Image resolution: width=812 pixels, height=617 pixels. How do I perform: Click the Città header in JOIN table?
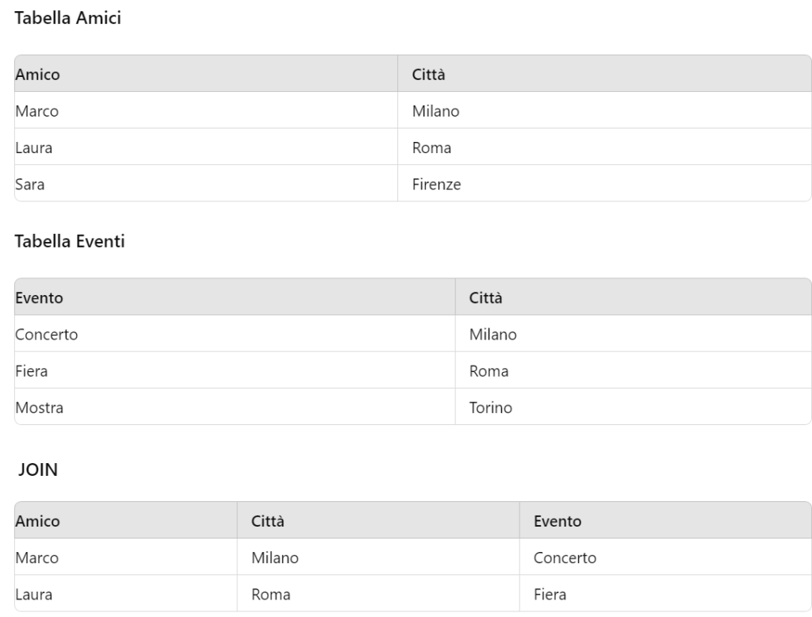pyautogui.click(x=268, y=522)
